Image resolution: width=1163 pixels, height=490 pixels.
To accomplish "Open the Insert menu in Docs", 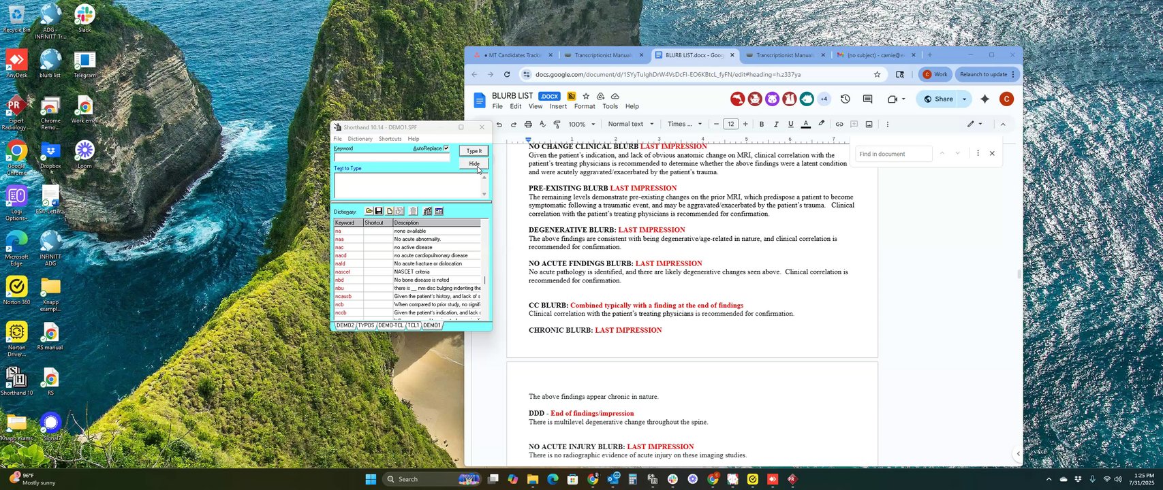I will pos(558,107).
